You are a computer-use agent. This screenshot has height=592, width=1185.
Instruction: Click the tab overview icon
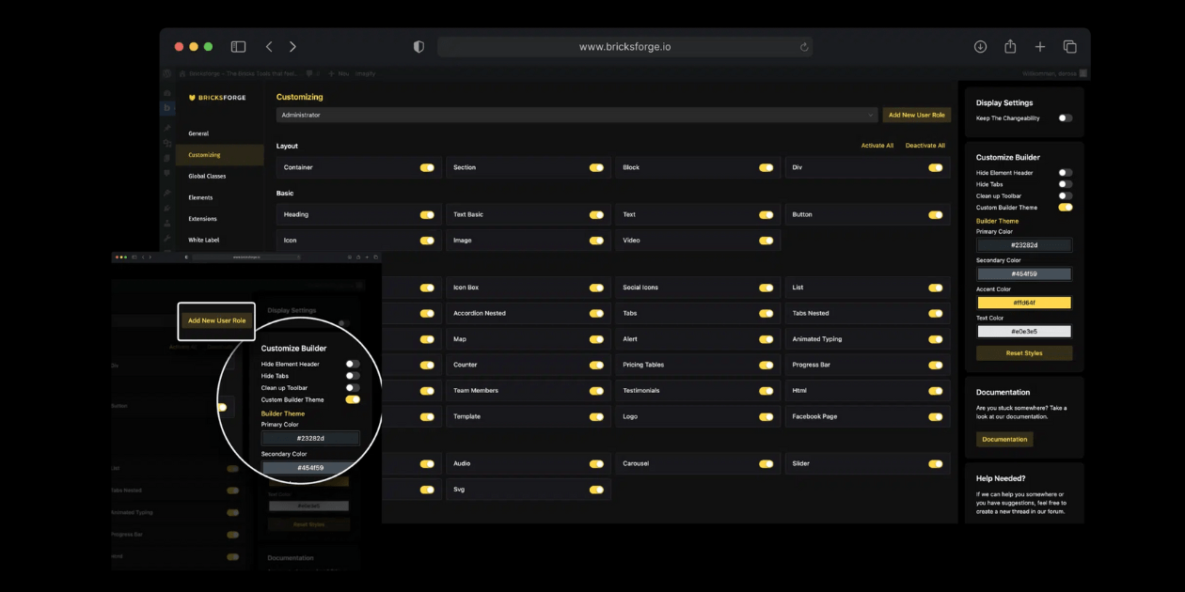[1068, 45]
